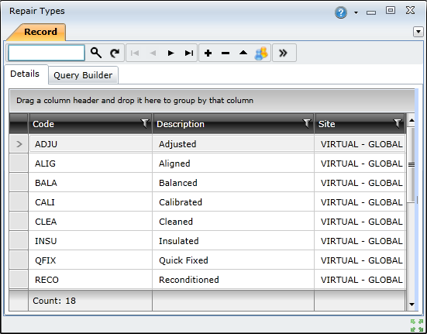This screenshot has height=334, width=427.
Task: Select the Record tab
Action: [40, 32]
